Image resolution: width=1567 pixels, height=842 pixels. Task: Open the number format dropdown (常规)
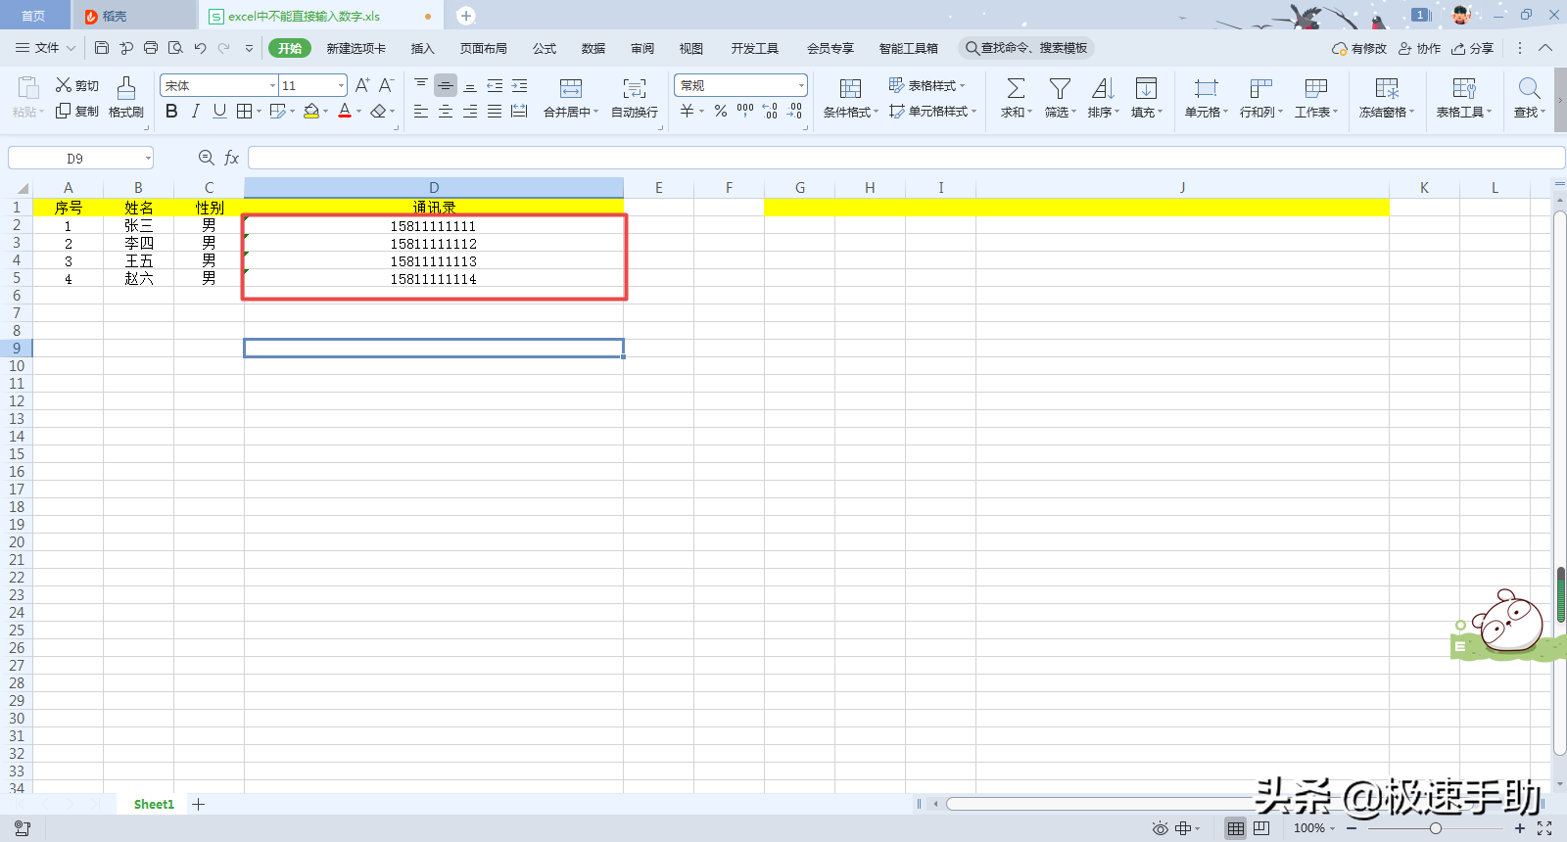801,86
